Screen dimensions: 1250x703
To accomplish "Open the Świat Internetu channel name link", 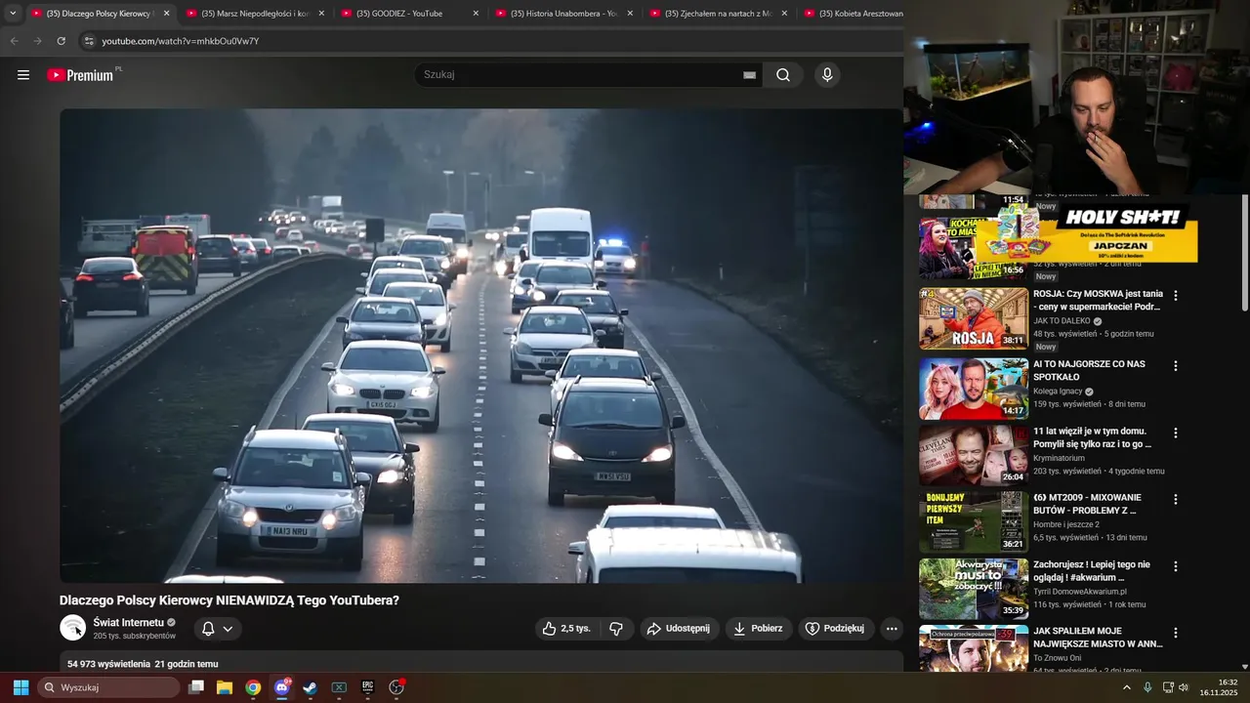I will pos(128,623).
